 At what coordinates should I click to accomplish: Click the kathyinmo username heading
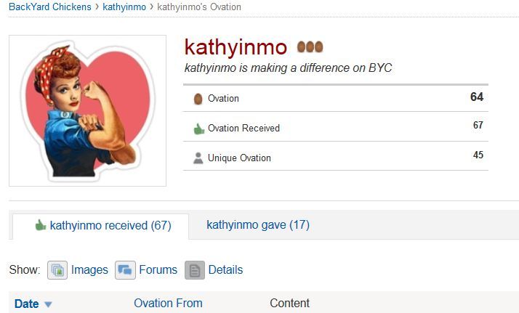(x=236, y=46)
